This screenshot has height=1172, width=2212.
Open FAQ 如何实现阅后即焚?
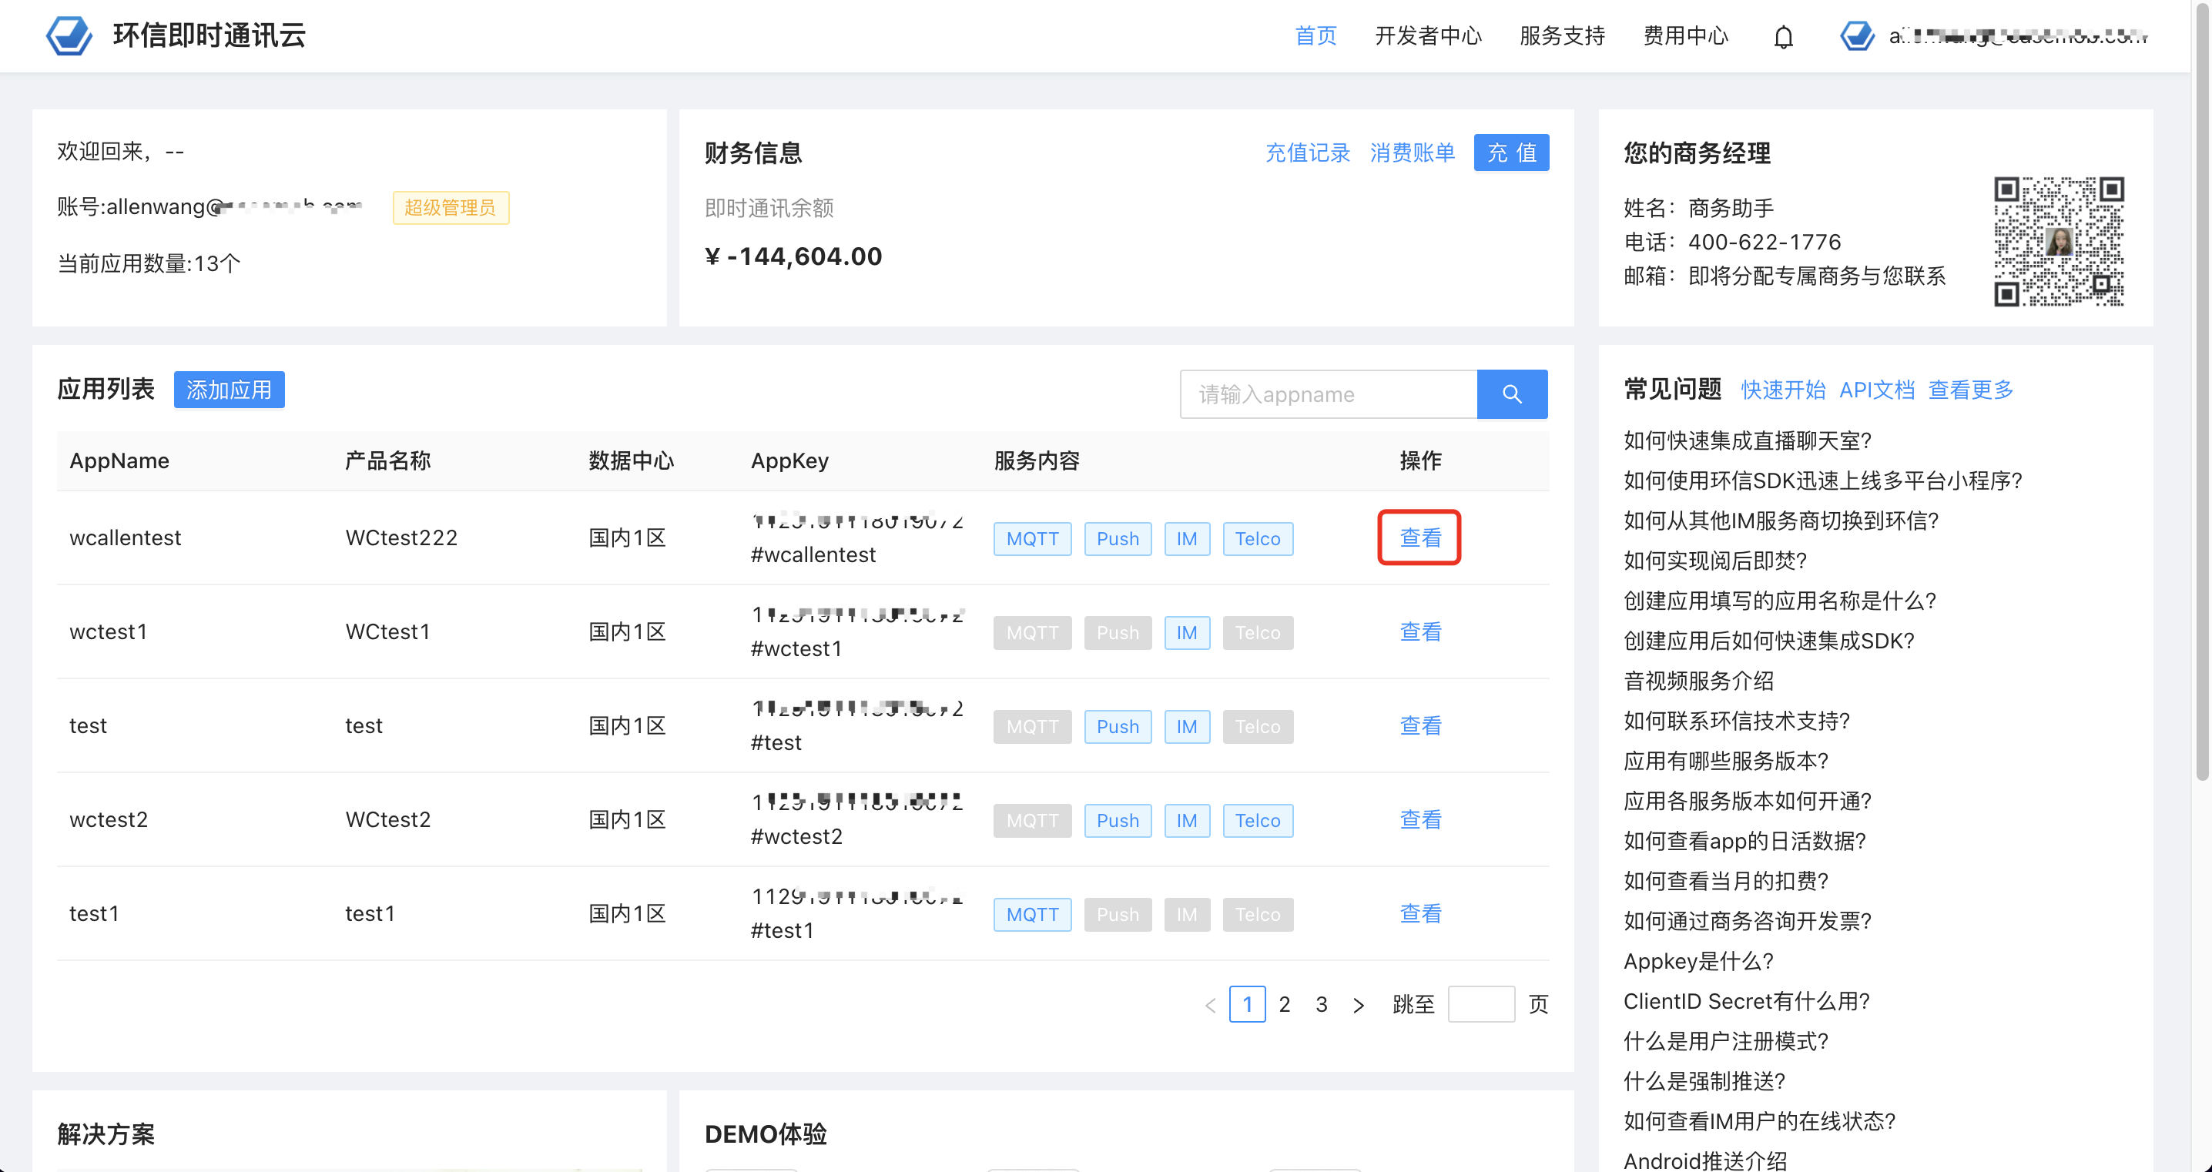tap(1714, 561)
